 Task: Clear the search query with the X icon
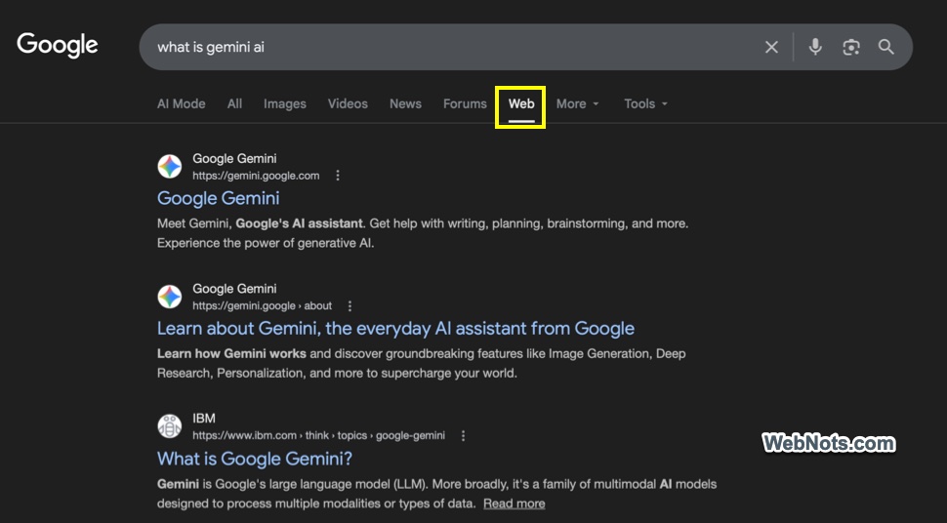771,47
